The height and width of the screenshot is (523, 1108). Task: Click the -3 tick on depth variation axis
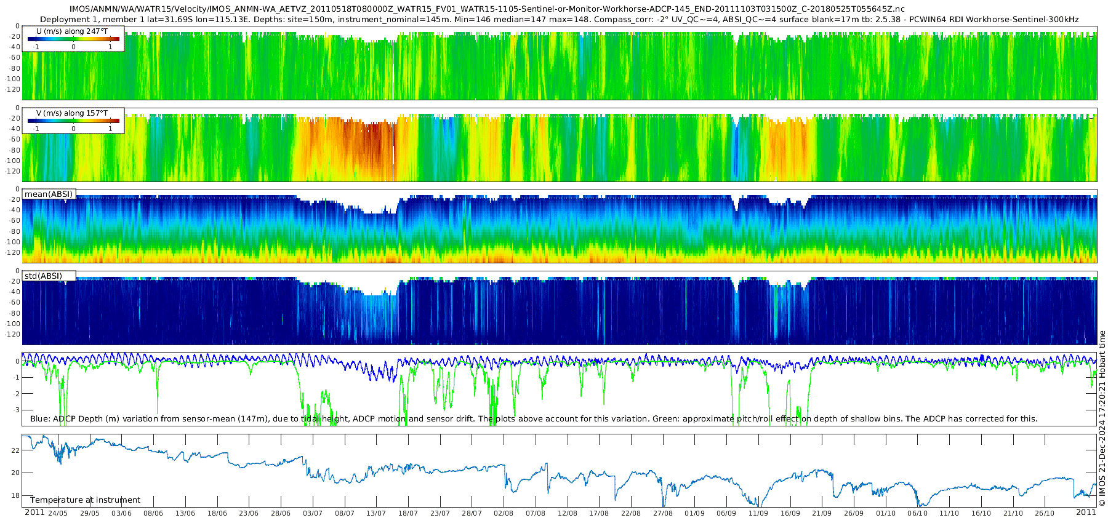[x=17, y=410]
